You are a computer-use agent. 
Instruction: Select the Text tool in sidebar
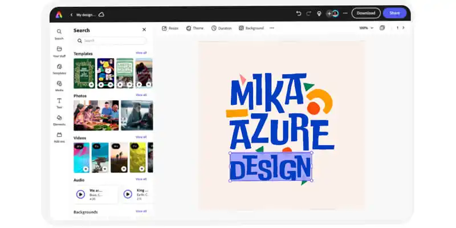[x=59, y=103]
